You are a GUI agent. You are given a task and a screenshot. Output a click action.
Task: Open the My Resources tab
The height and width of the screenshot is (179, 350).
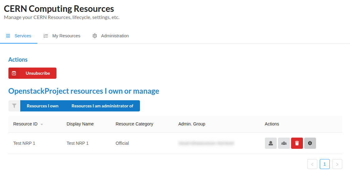click(62, 36)
